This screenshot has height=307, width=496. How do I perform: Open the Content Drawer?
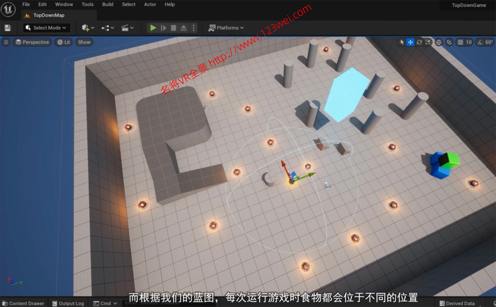pos(24,303)
